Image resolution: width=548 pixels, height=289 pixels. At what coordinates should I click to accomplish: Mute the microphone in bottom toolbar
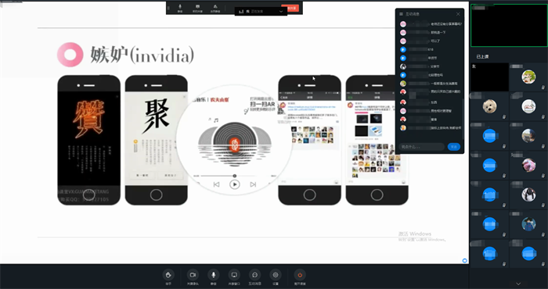213,275
